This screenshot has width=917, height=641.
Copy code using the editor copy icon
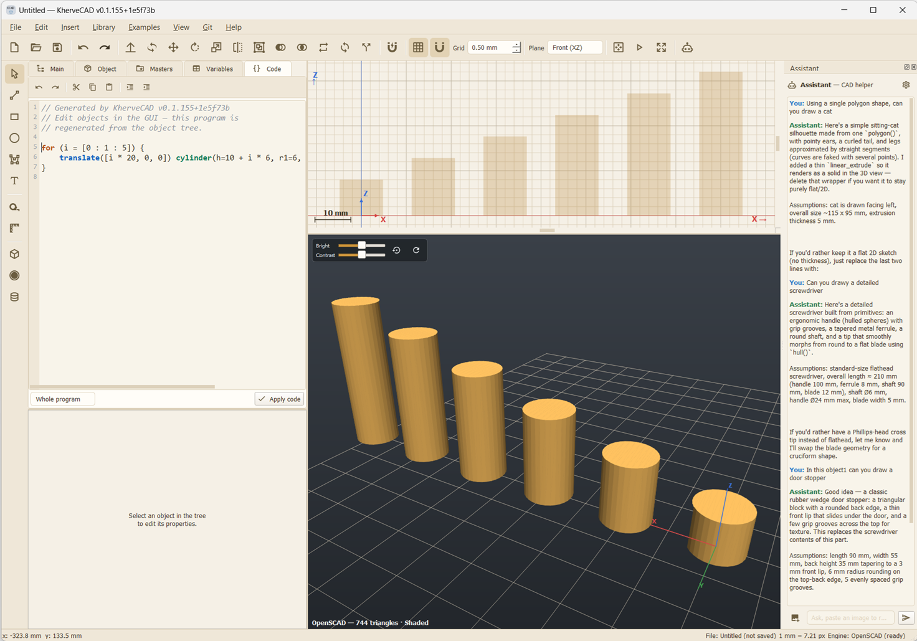[x=92, y=88]
